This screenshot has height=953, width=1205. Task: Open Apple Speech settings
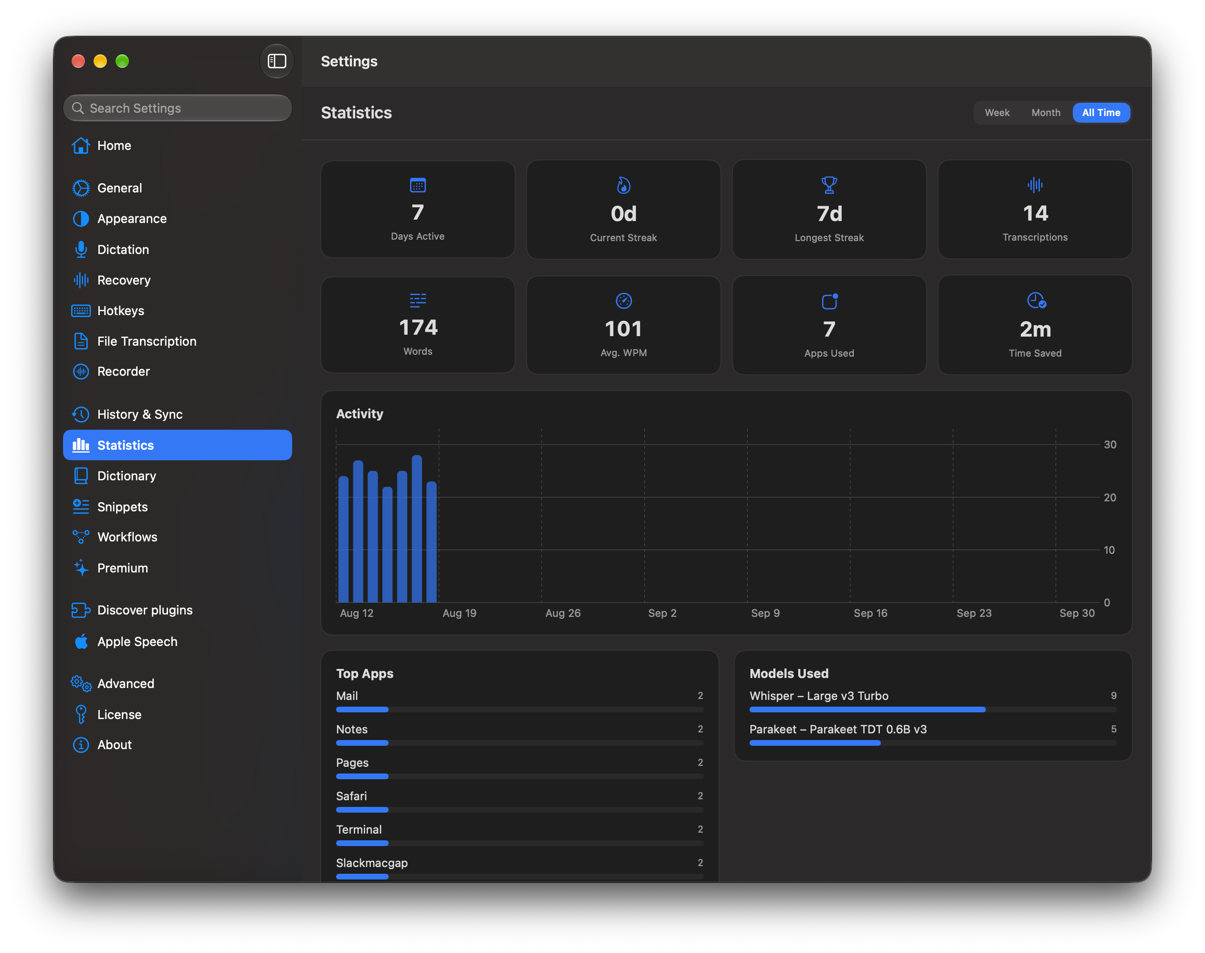click(x=178, y=642)
